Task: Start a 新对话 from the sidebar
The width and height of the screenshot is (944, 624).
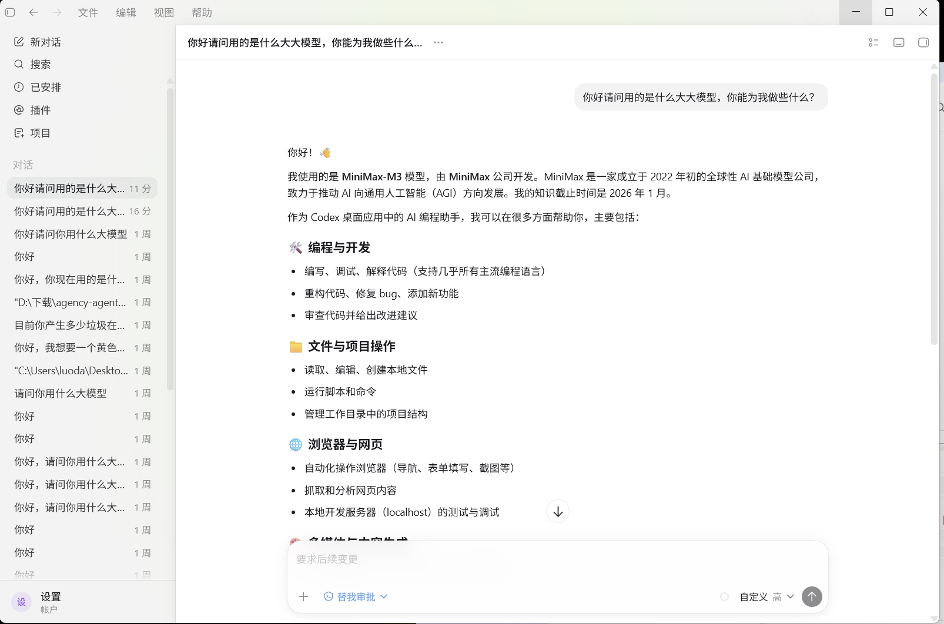Action: coord(82,42)
